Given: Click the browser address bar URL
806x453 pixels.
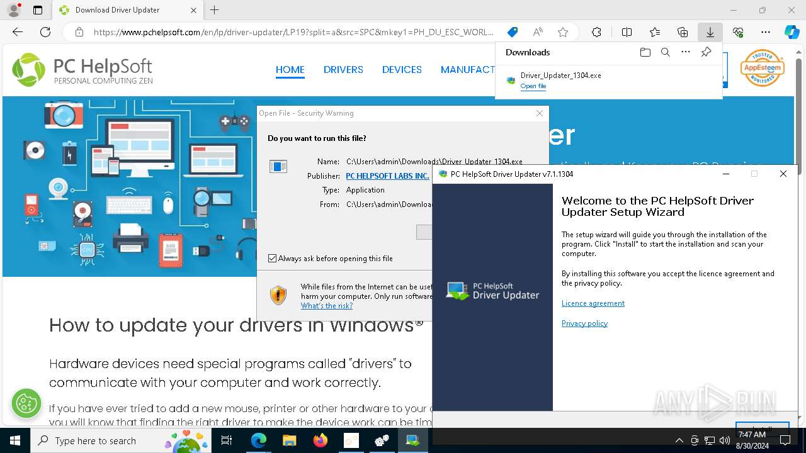Looking at the screenshot, I should [x=293, y=32].
